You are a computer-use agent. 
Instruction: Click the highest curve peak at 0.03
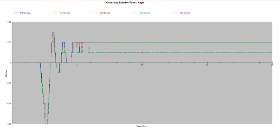[53, 32]
